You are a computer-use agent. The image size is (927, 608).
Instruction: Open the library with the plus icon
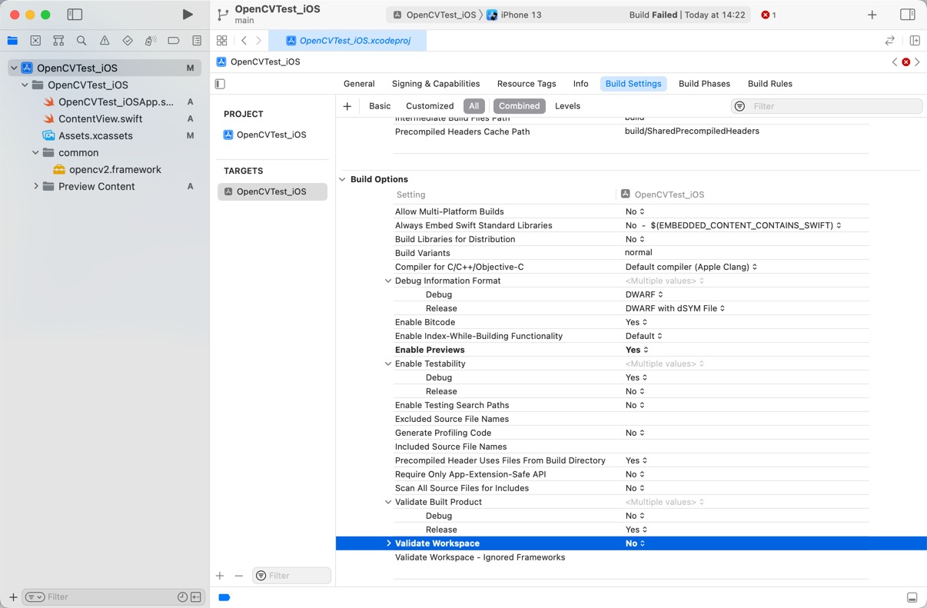872,15
